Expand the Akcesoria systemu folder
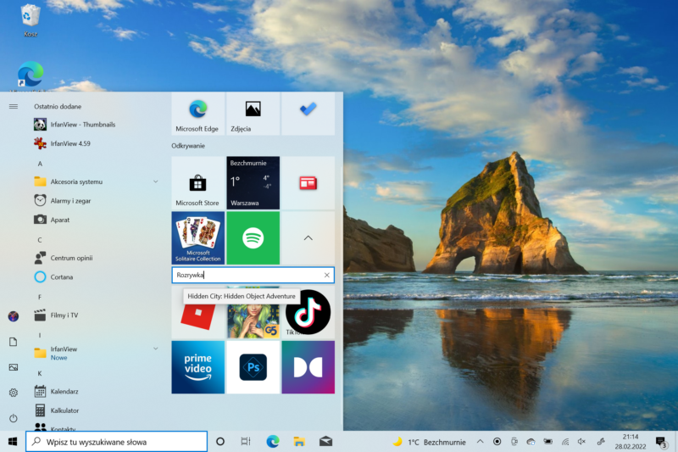Image resolution: width=678 pixels, height=452 pixels. point(155,181)
